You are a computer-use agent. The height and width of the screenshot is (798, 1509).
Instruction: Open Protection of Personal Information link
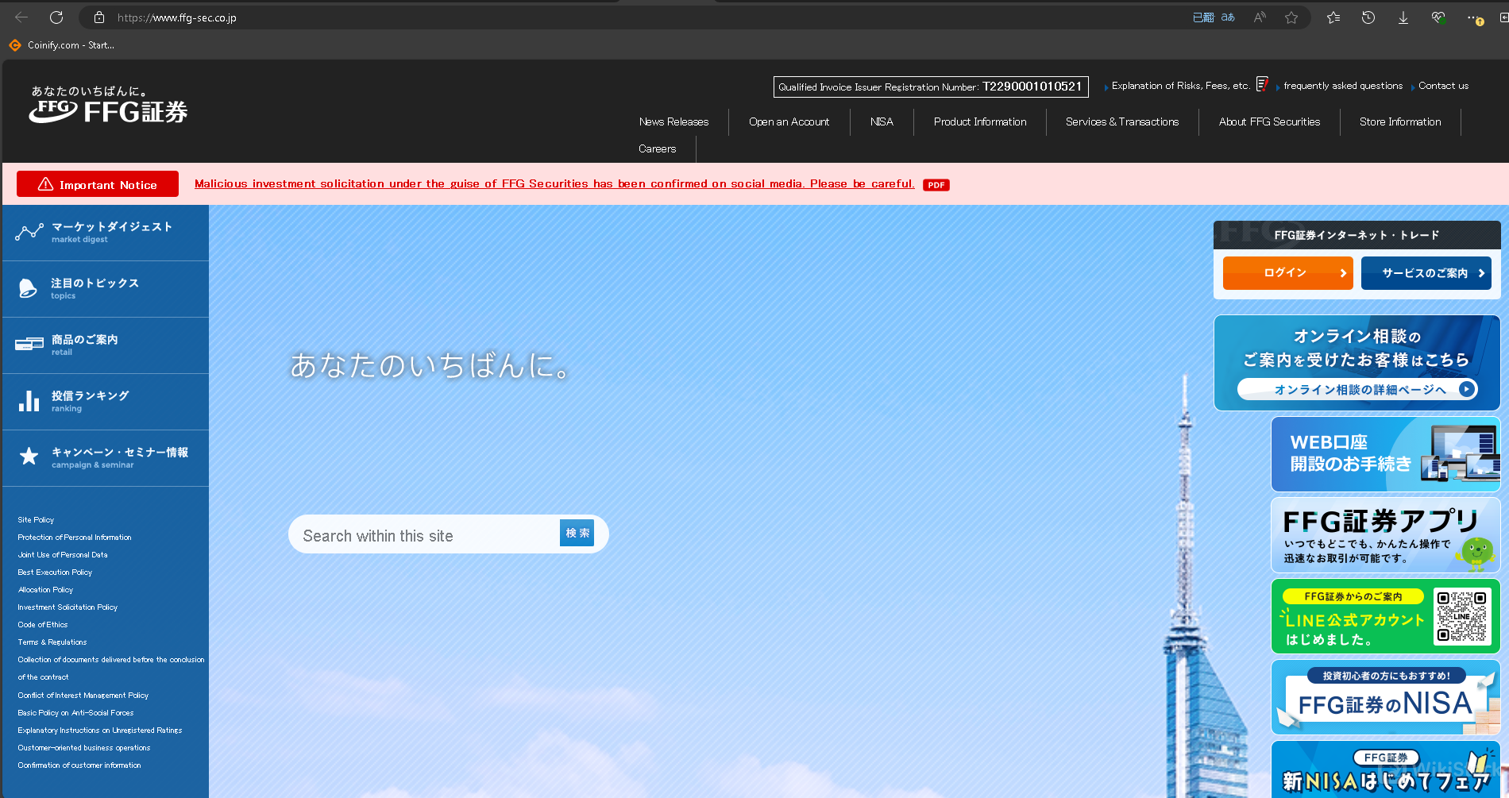[x=75, y=537]
